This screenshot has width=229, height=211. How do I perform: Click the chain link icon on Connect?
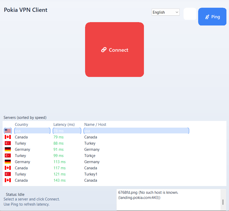click(x=104, y=50)
